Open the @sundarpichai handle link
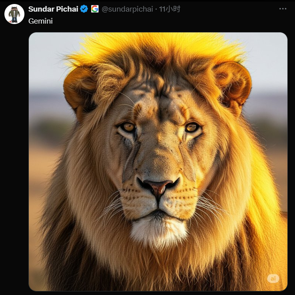Screen dimensions: 295x295 pyautogui.click(x=127, y=9)
